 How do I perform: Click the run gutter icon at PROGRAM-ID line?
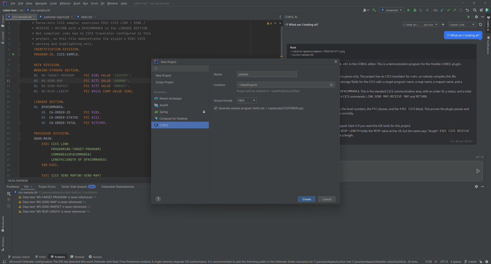13,54
